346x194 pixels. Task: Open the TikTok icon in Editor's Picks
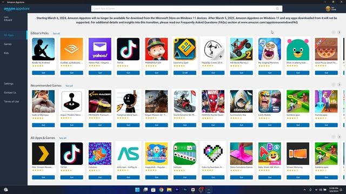click(128, 49)
